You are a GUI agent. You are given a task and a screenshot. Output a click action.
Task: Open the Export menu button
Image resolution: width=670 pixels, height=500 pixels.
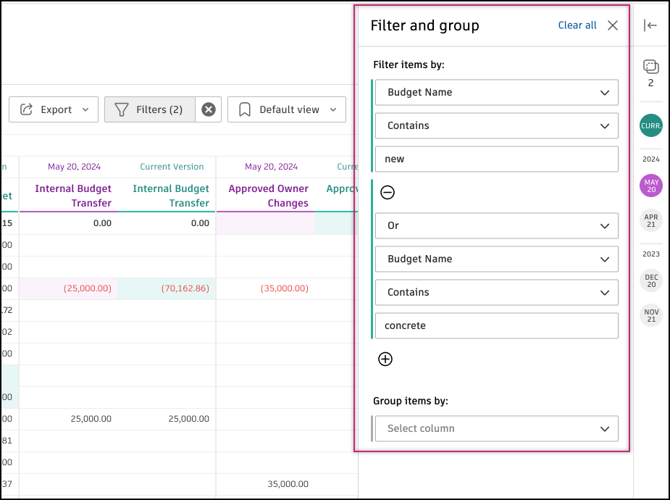click(54, 109)
